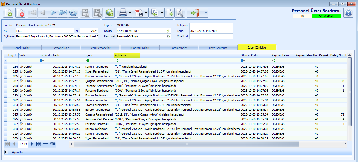Viewport: 358px width, 162px height.
Task: Click the printer icon in toolbar
Action: pyautogui.click(x=123, y=13)
